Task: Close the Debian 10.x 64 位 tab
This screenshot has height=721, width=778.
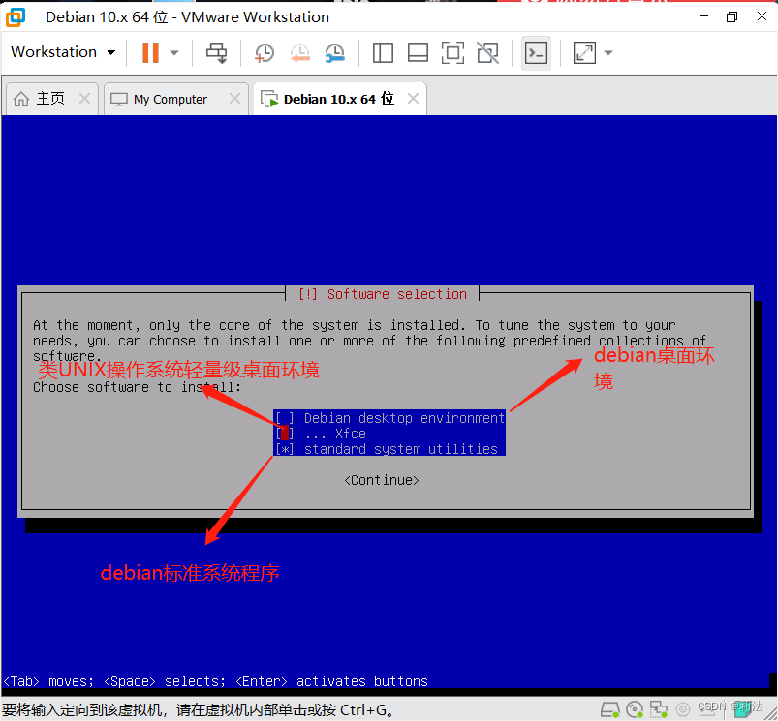Action: (413, 99)
